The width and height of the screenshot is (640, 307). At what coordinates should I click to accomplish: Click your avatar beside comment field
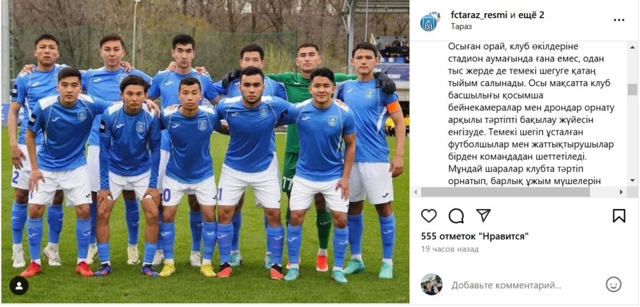tap(431, 284)
